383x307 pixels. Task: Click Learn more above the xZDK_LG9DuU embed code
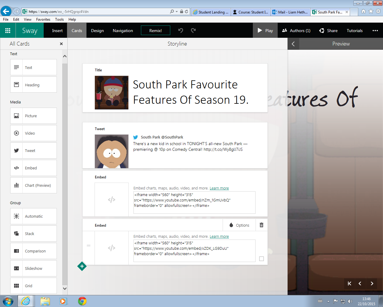click(x=219, y=237)
